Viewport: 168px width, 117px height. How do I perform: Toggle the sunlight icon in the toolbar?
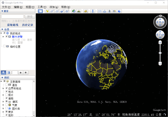pyautogui.click(x=78, y=11)
